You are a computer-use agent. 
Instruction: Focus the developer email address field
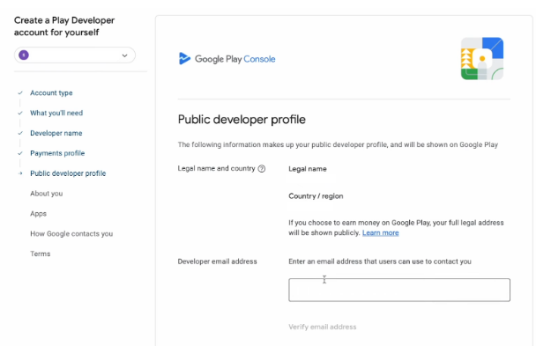398,290
